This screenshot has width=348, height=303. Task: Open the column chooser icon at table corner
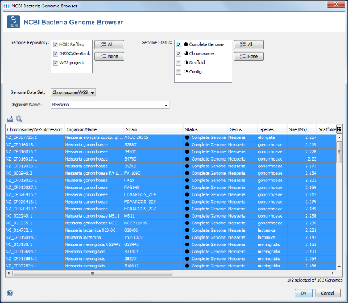pyautogui.click(x=339, y=129)
